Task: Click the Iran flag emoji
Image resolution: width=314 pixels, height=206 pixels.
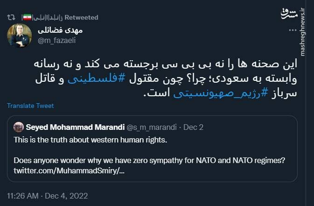Action: 27,17
